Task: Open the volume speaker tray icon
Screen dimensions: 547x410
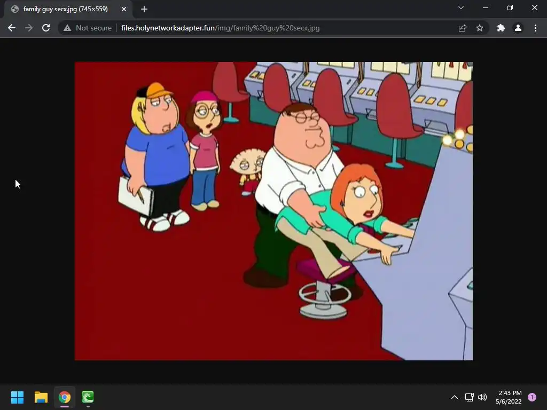Action: coord(482,397)
